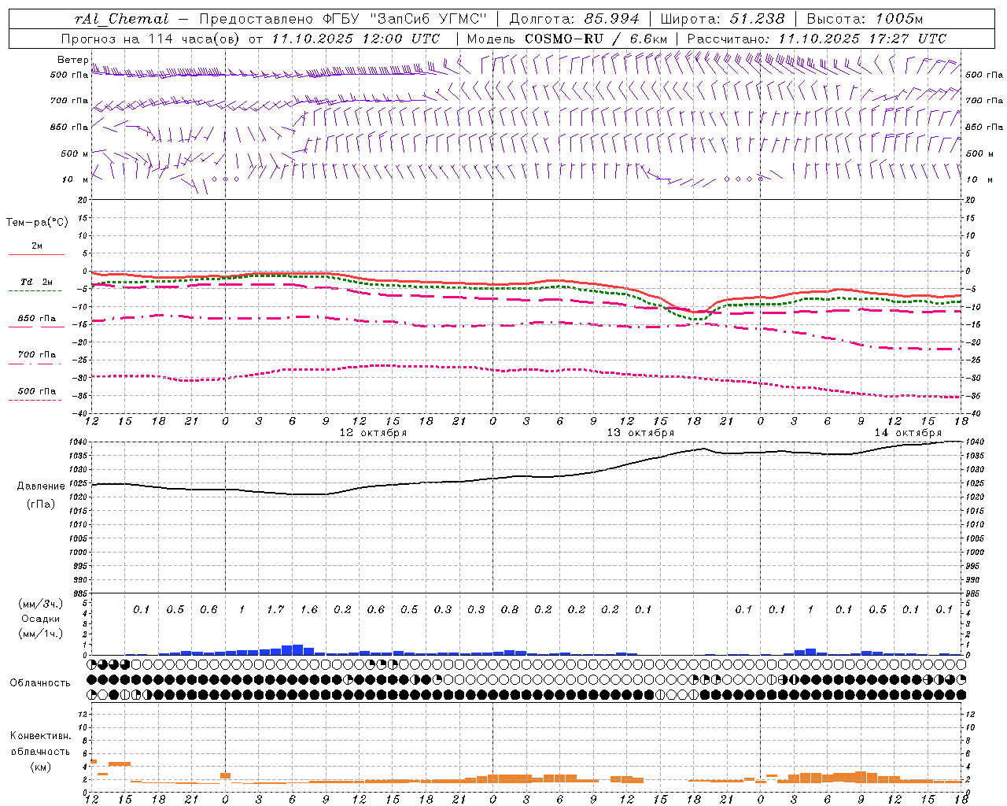Click the 'Тем-ра(°C)' temperature label
Image resolution: width=1007 pixels, height=806 pixels.
click(37, 223)
